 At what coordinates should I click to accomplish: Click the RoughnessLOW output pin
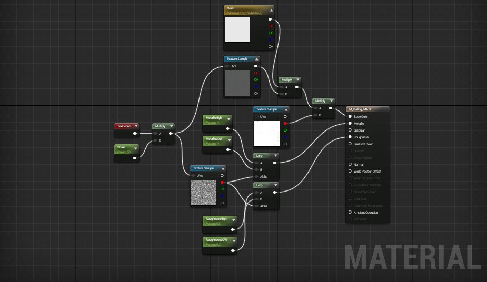233,250
